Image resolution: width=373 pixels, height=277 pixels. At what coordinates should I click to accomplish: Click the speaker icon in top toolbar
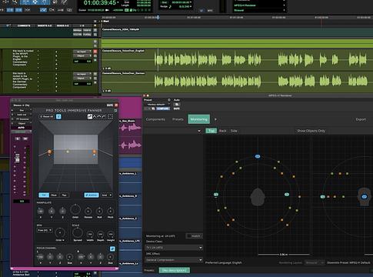point(55,2)
